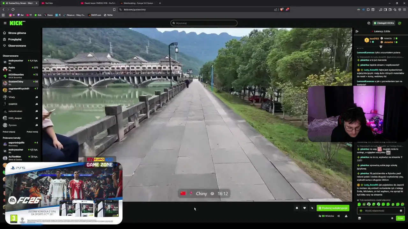This screenshot has height=229, width=408.
Task: Reload the page
Action: click(13, 10)
